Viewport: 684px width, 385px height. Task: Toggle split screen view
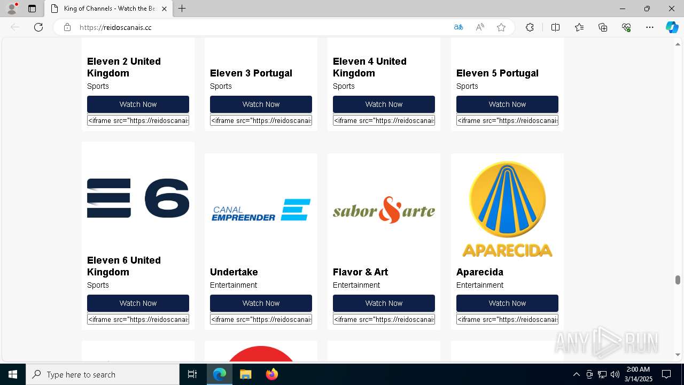[x=555, y=27]
